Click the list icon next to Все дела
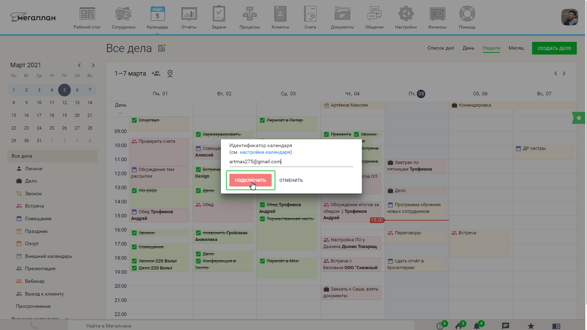Image resolution: width=587 pixels, height=330 pixels. 162,48
